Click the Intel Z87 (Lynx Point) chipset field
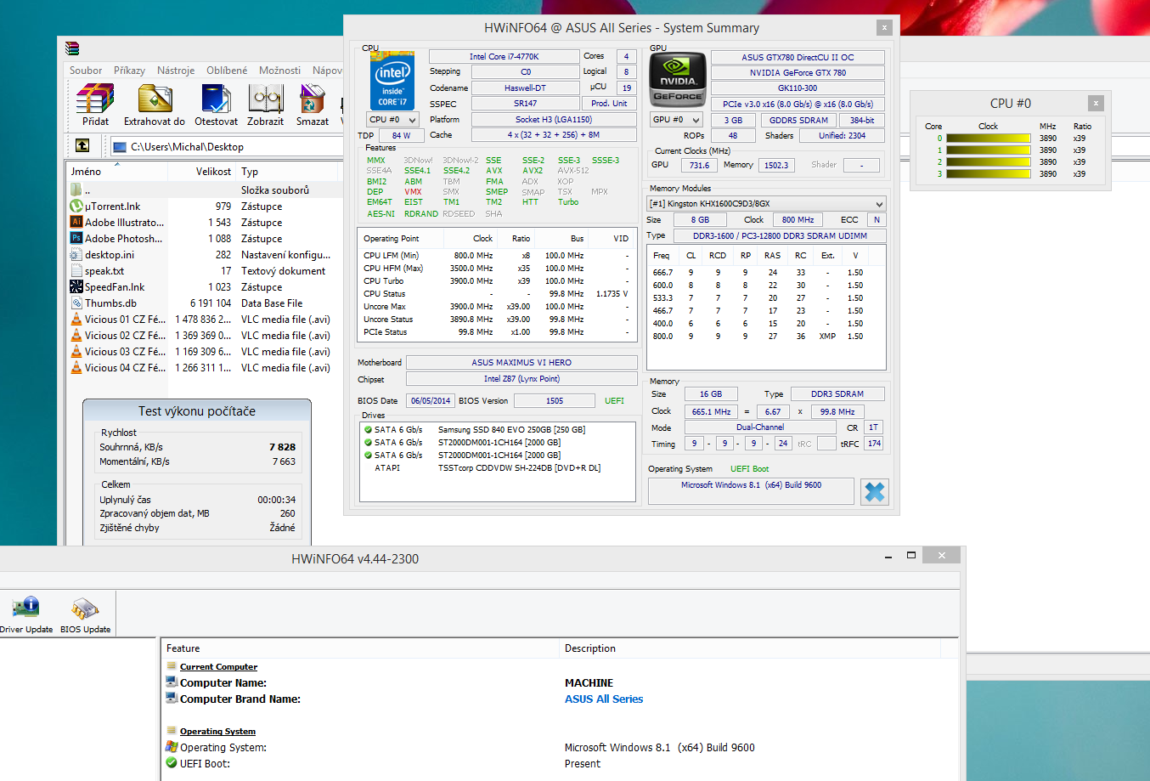 (521, 379)
